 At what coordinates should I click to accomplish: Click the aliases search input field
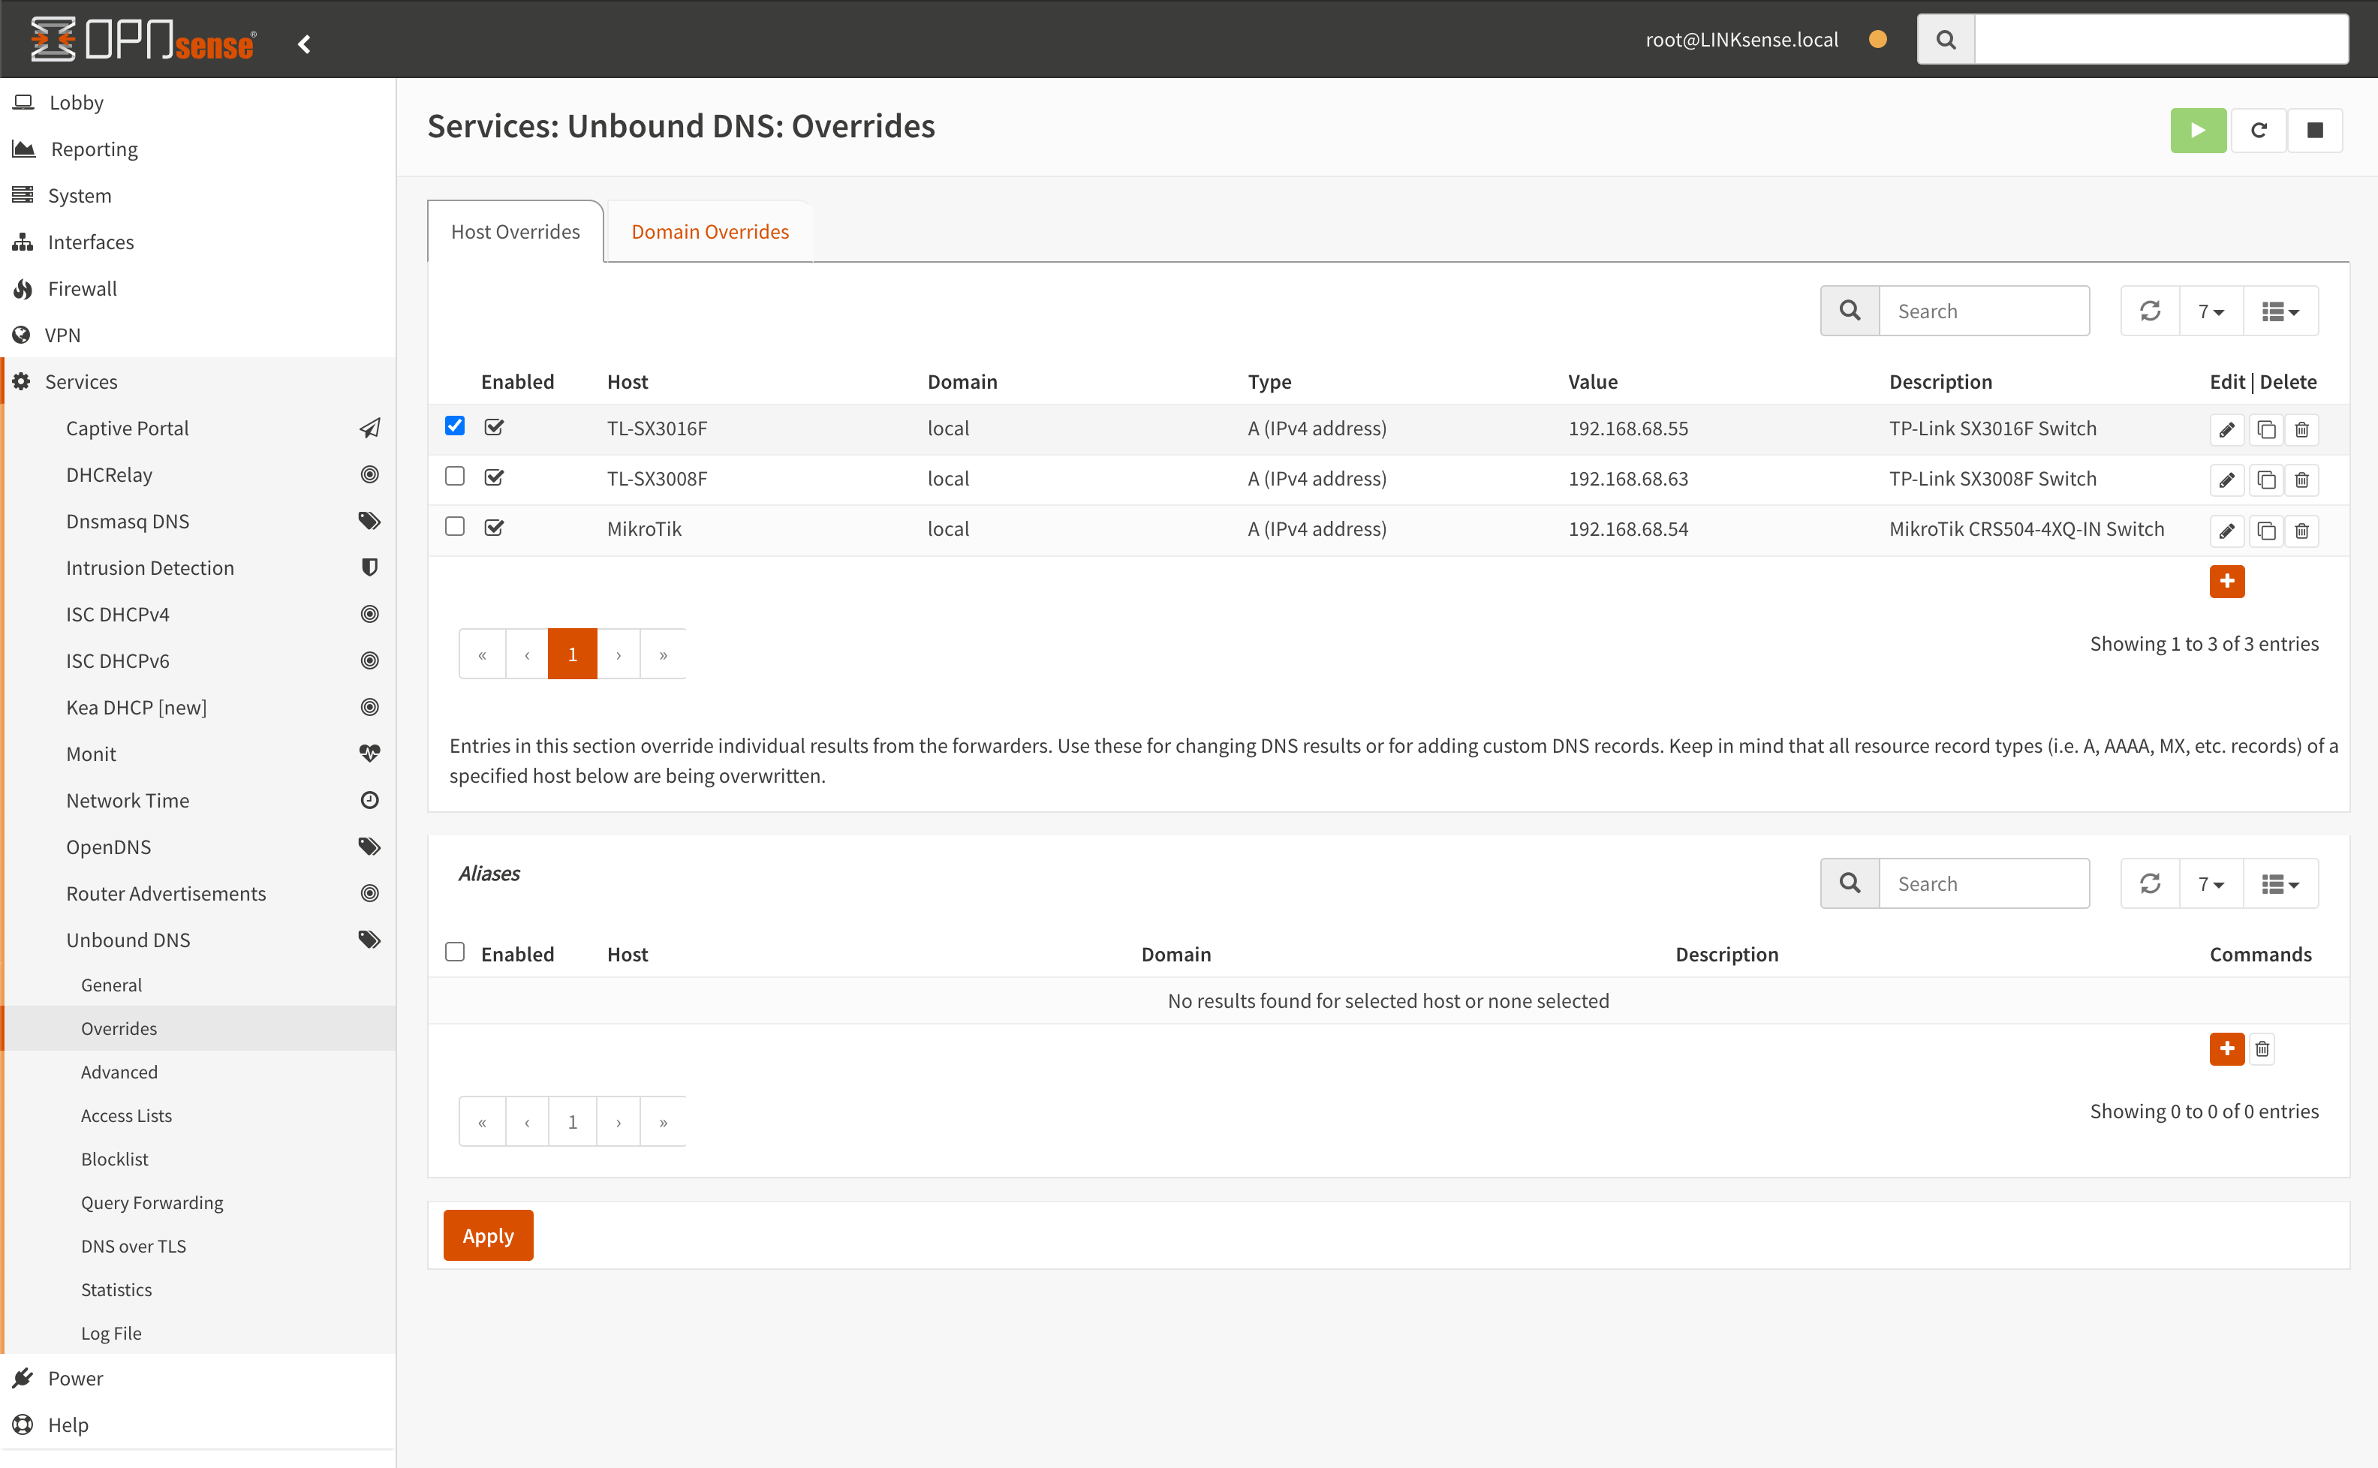click(x=1984, y=882)
